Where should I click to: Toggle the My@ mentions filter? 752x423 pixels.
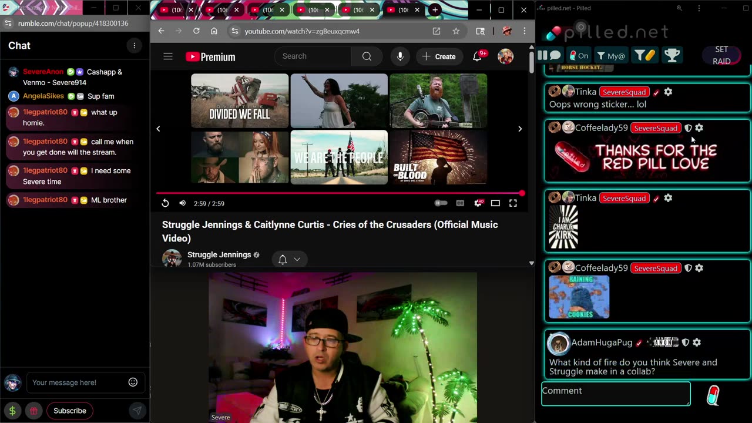point(611,56)
